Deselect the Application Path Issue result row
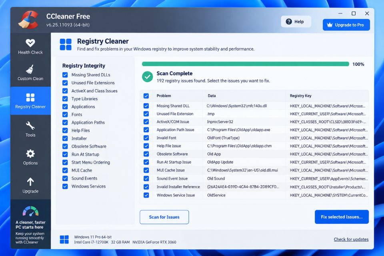Image resolution: width=384 pixels, height=256 pixels. (x=146, y=130)
